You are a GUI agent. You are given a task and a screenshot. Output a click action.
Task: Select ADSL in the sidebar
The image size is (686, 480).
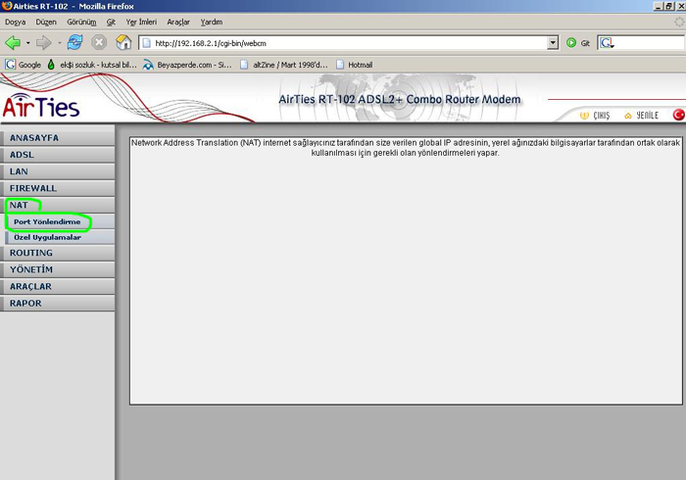[57, 155]
